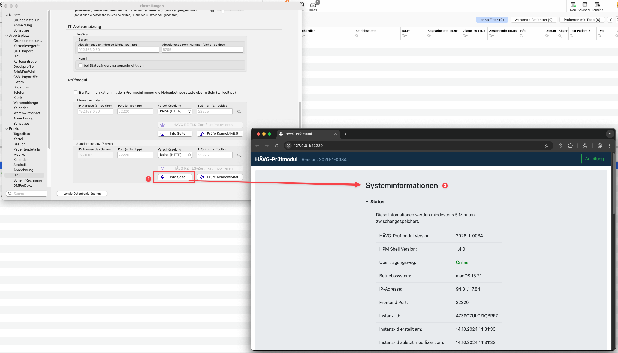This screenshot has width=618, height=353.
Task: Click the Neu toolbar icon
Action: (x=573, y=5)
